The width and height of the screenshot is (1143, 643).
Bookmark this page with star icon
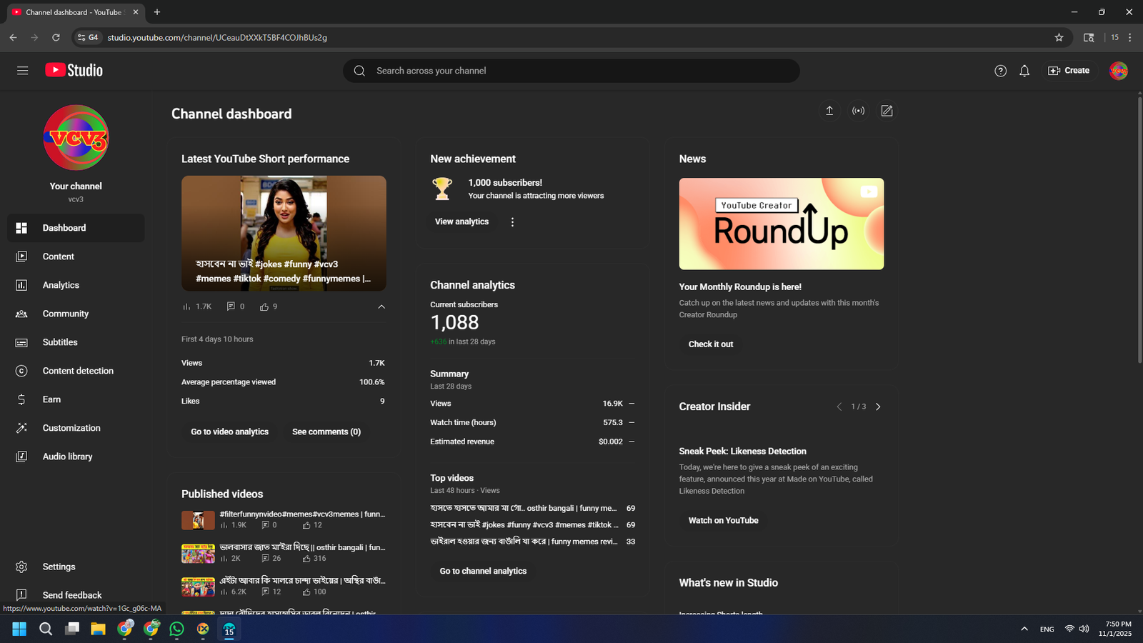click(x=1059, y=37)
